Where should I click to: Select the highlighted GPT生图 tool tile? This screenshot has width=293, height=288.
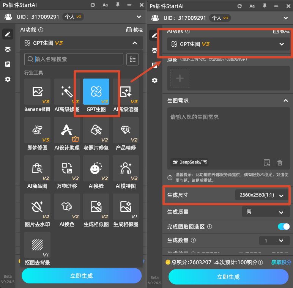pyautogui.click(x=96, y=91)
